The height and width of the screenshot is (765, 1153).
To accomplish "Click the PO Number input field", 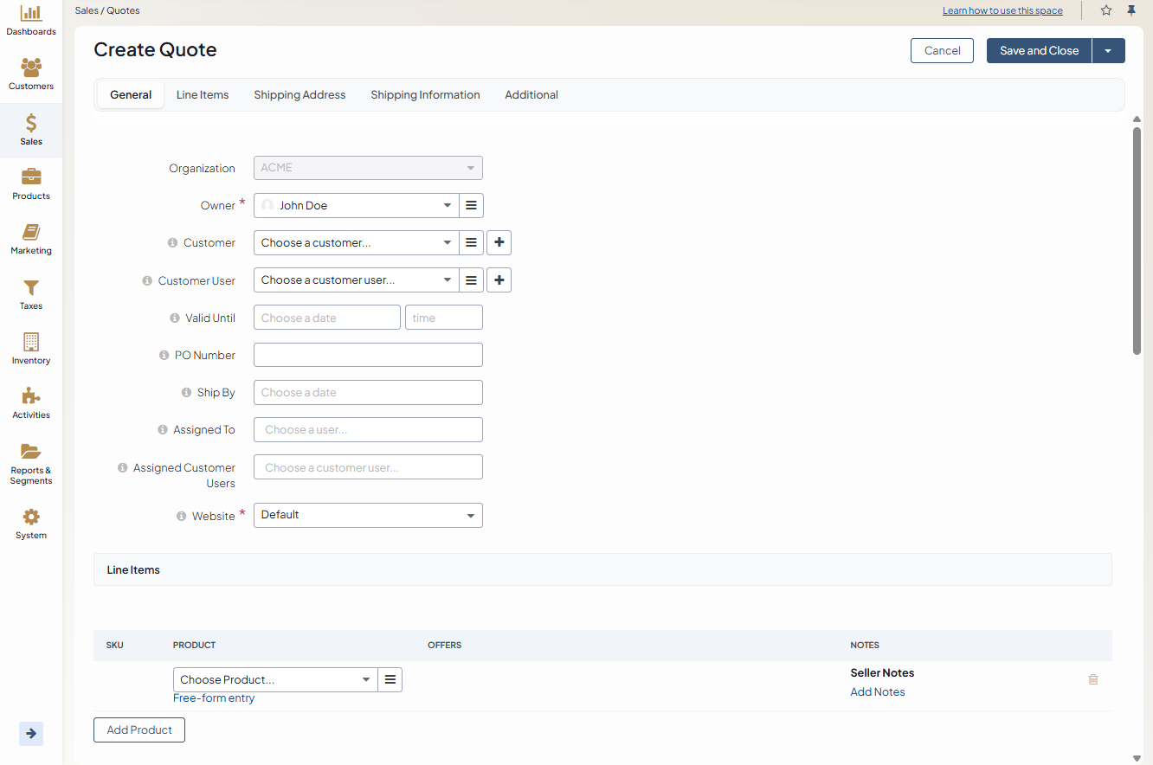I will (x=368, y=356).
